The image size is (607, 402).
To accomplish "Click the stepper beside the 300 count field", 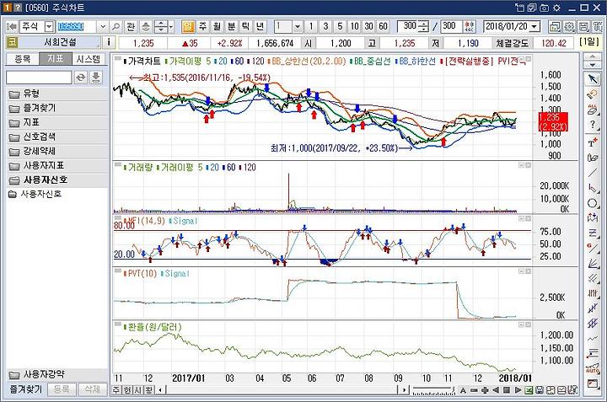I will (x=424, y=27).
